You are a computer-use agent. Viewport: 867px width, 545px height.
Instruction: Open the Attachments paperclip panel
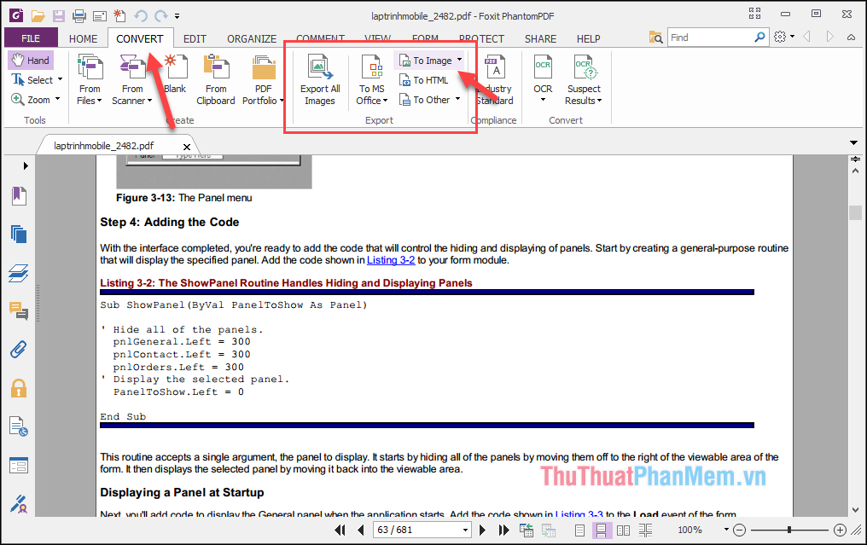[19, 350]
